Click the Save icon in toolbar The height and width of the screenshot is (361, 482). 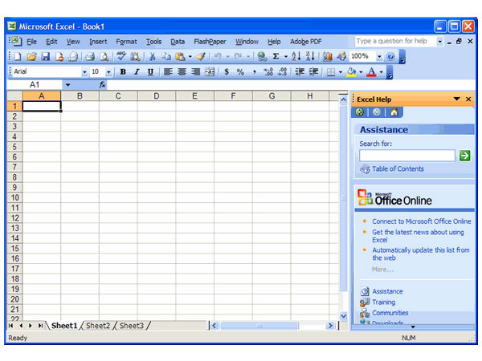(45, 57)
